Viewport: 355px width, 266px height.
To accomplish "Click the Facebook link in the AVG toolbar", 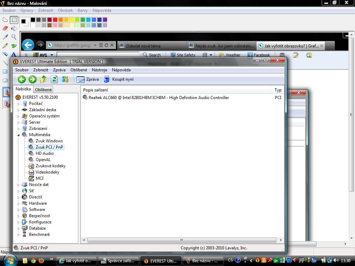I will (x=259, y=55).
